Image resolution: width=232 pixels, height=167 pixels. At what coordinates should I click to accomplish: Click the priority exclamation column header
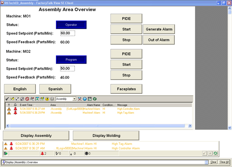[9, 105]
